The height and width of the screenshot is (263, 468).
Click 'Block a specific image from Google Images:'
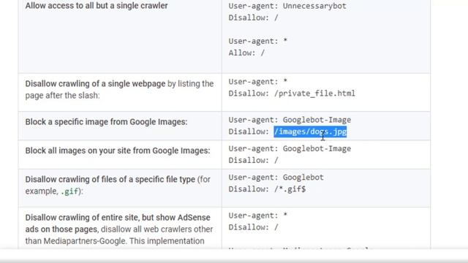tap(106, 122)
